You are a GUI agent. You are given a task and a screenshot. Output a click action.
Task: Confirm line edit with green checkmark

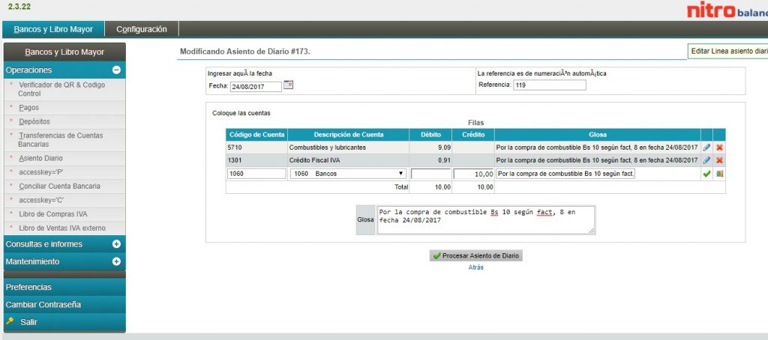pos(706,174)
